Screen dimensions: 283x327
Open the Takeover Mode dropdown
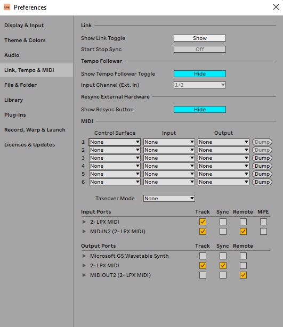(x=169, y=199)
